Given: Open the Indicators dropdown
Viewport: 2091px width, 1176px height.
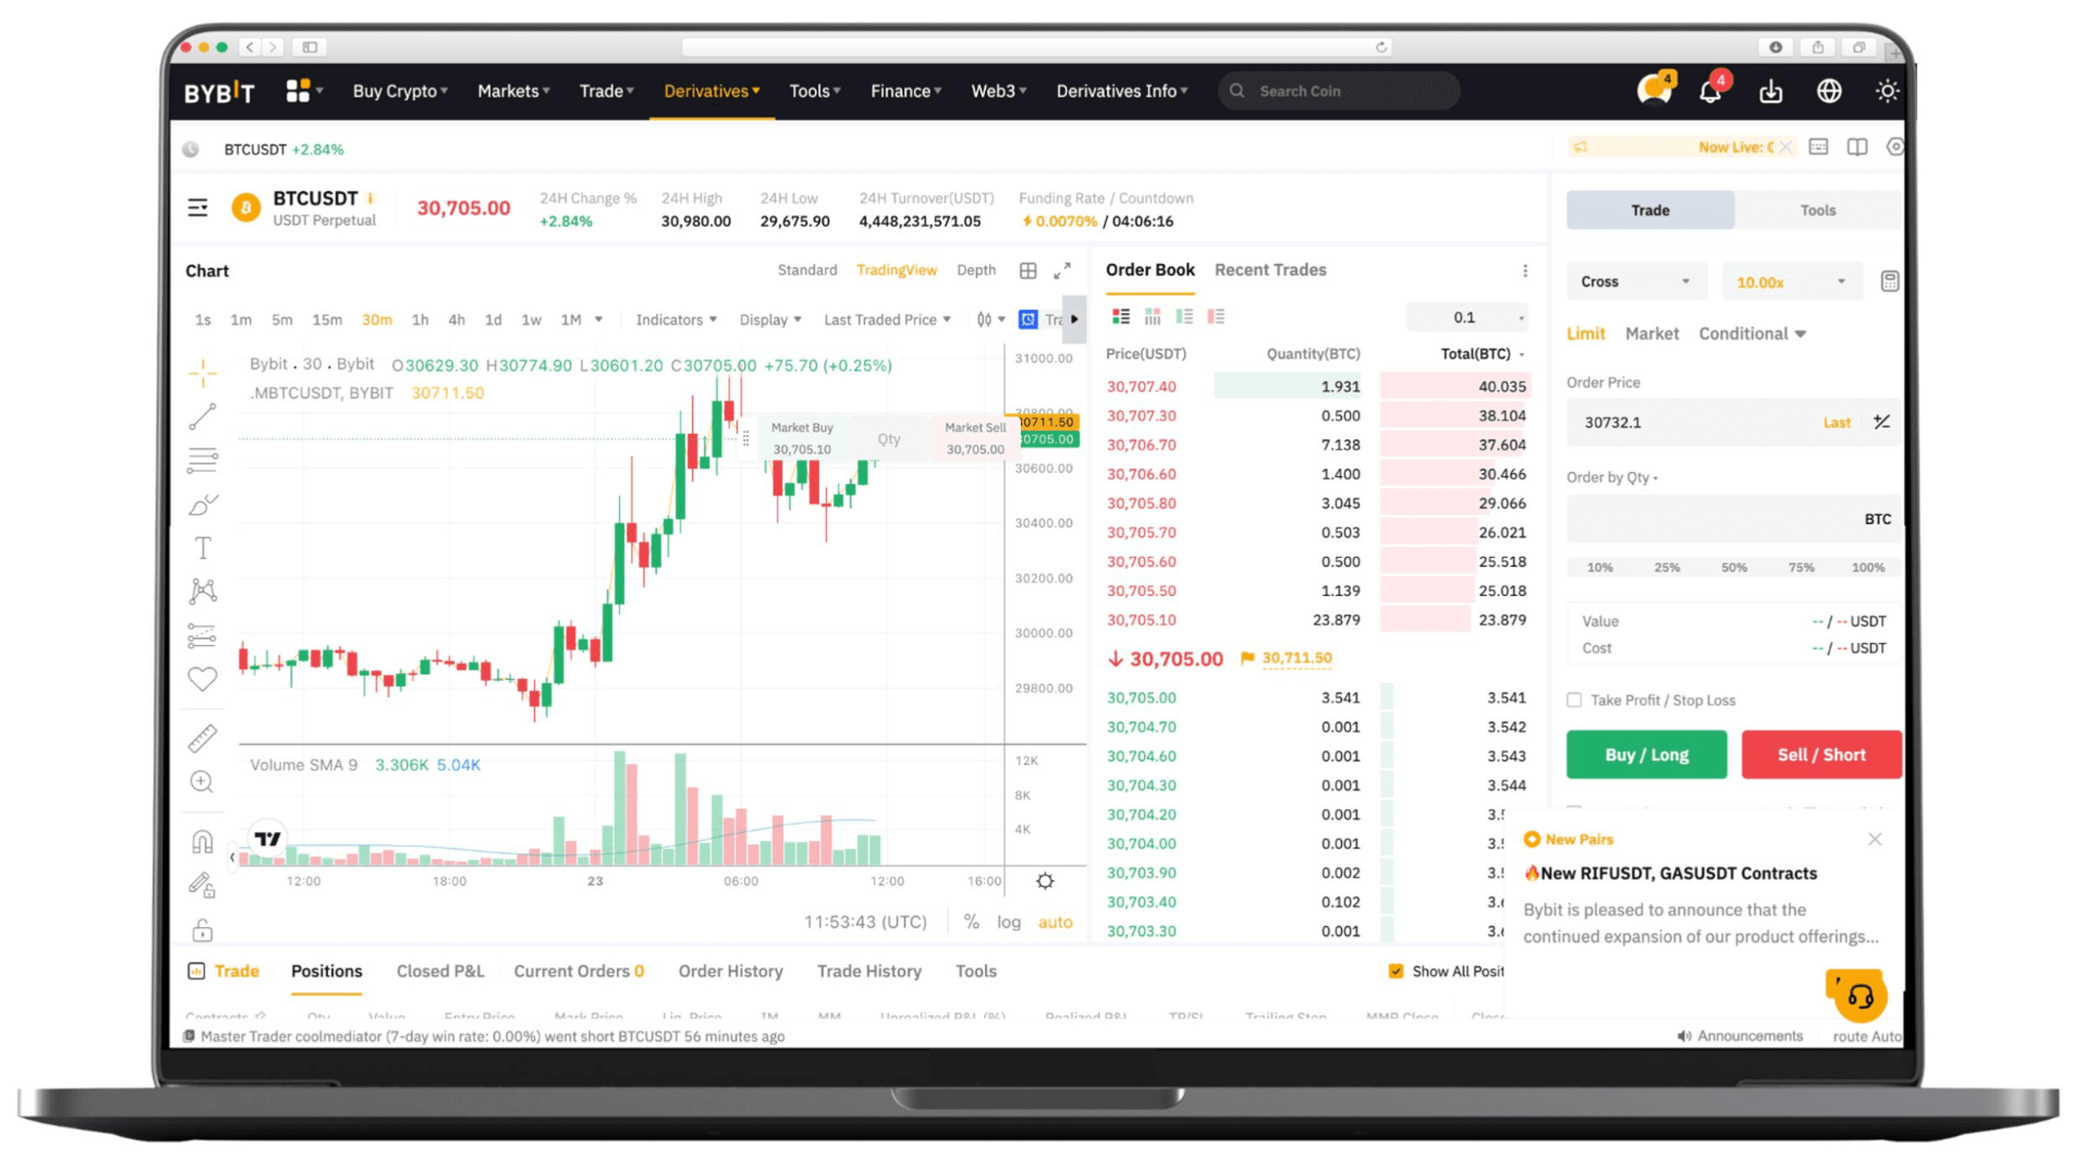Looking at the screenshot, I should 675,319.
